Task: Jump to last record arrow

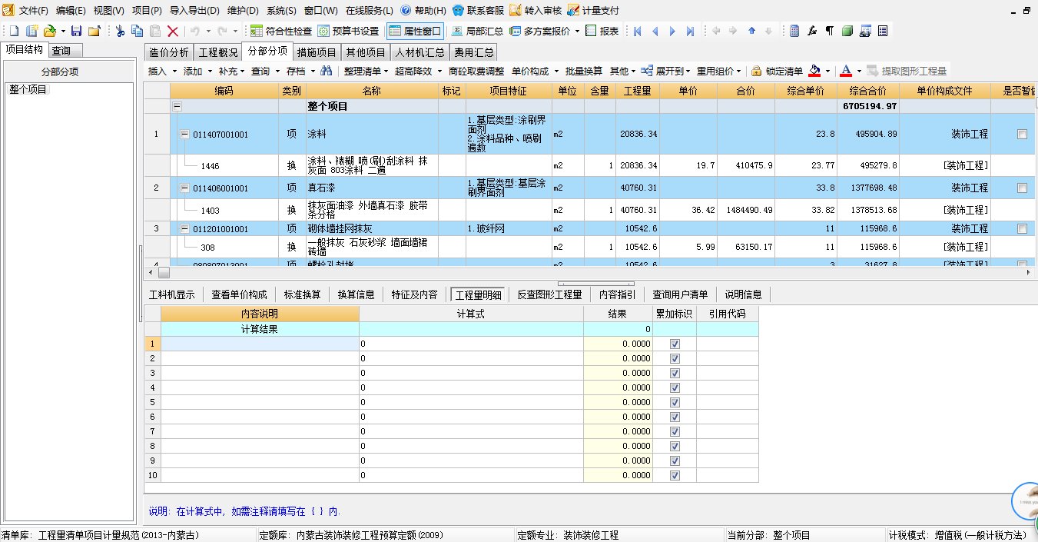Action: (690, 31)
